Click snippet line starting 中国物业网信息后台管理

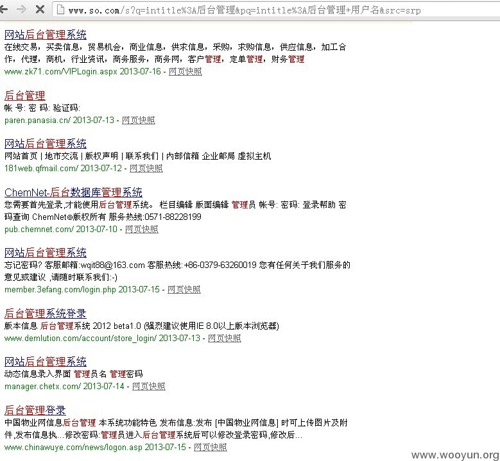pyautogui.click(x=176, y=423)
